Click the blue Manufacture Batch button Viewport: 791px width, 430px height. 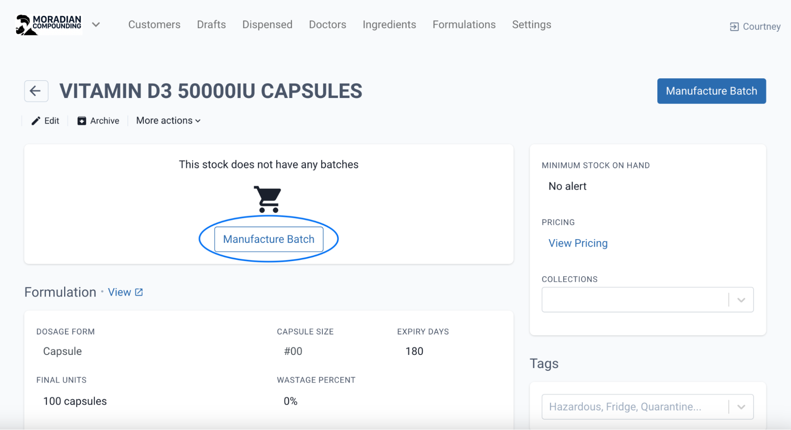click(711, 91)
